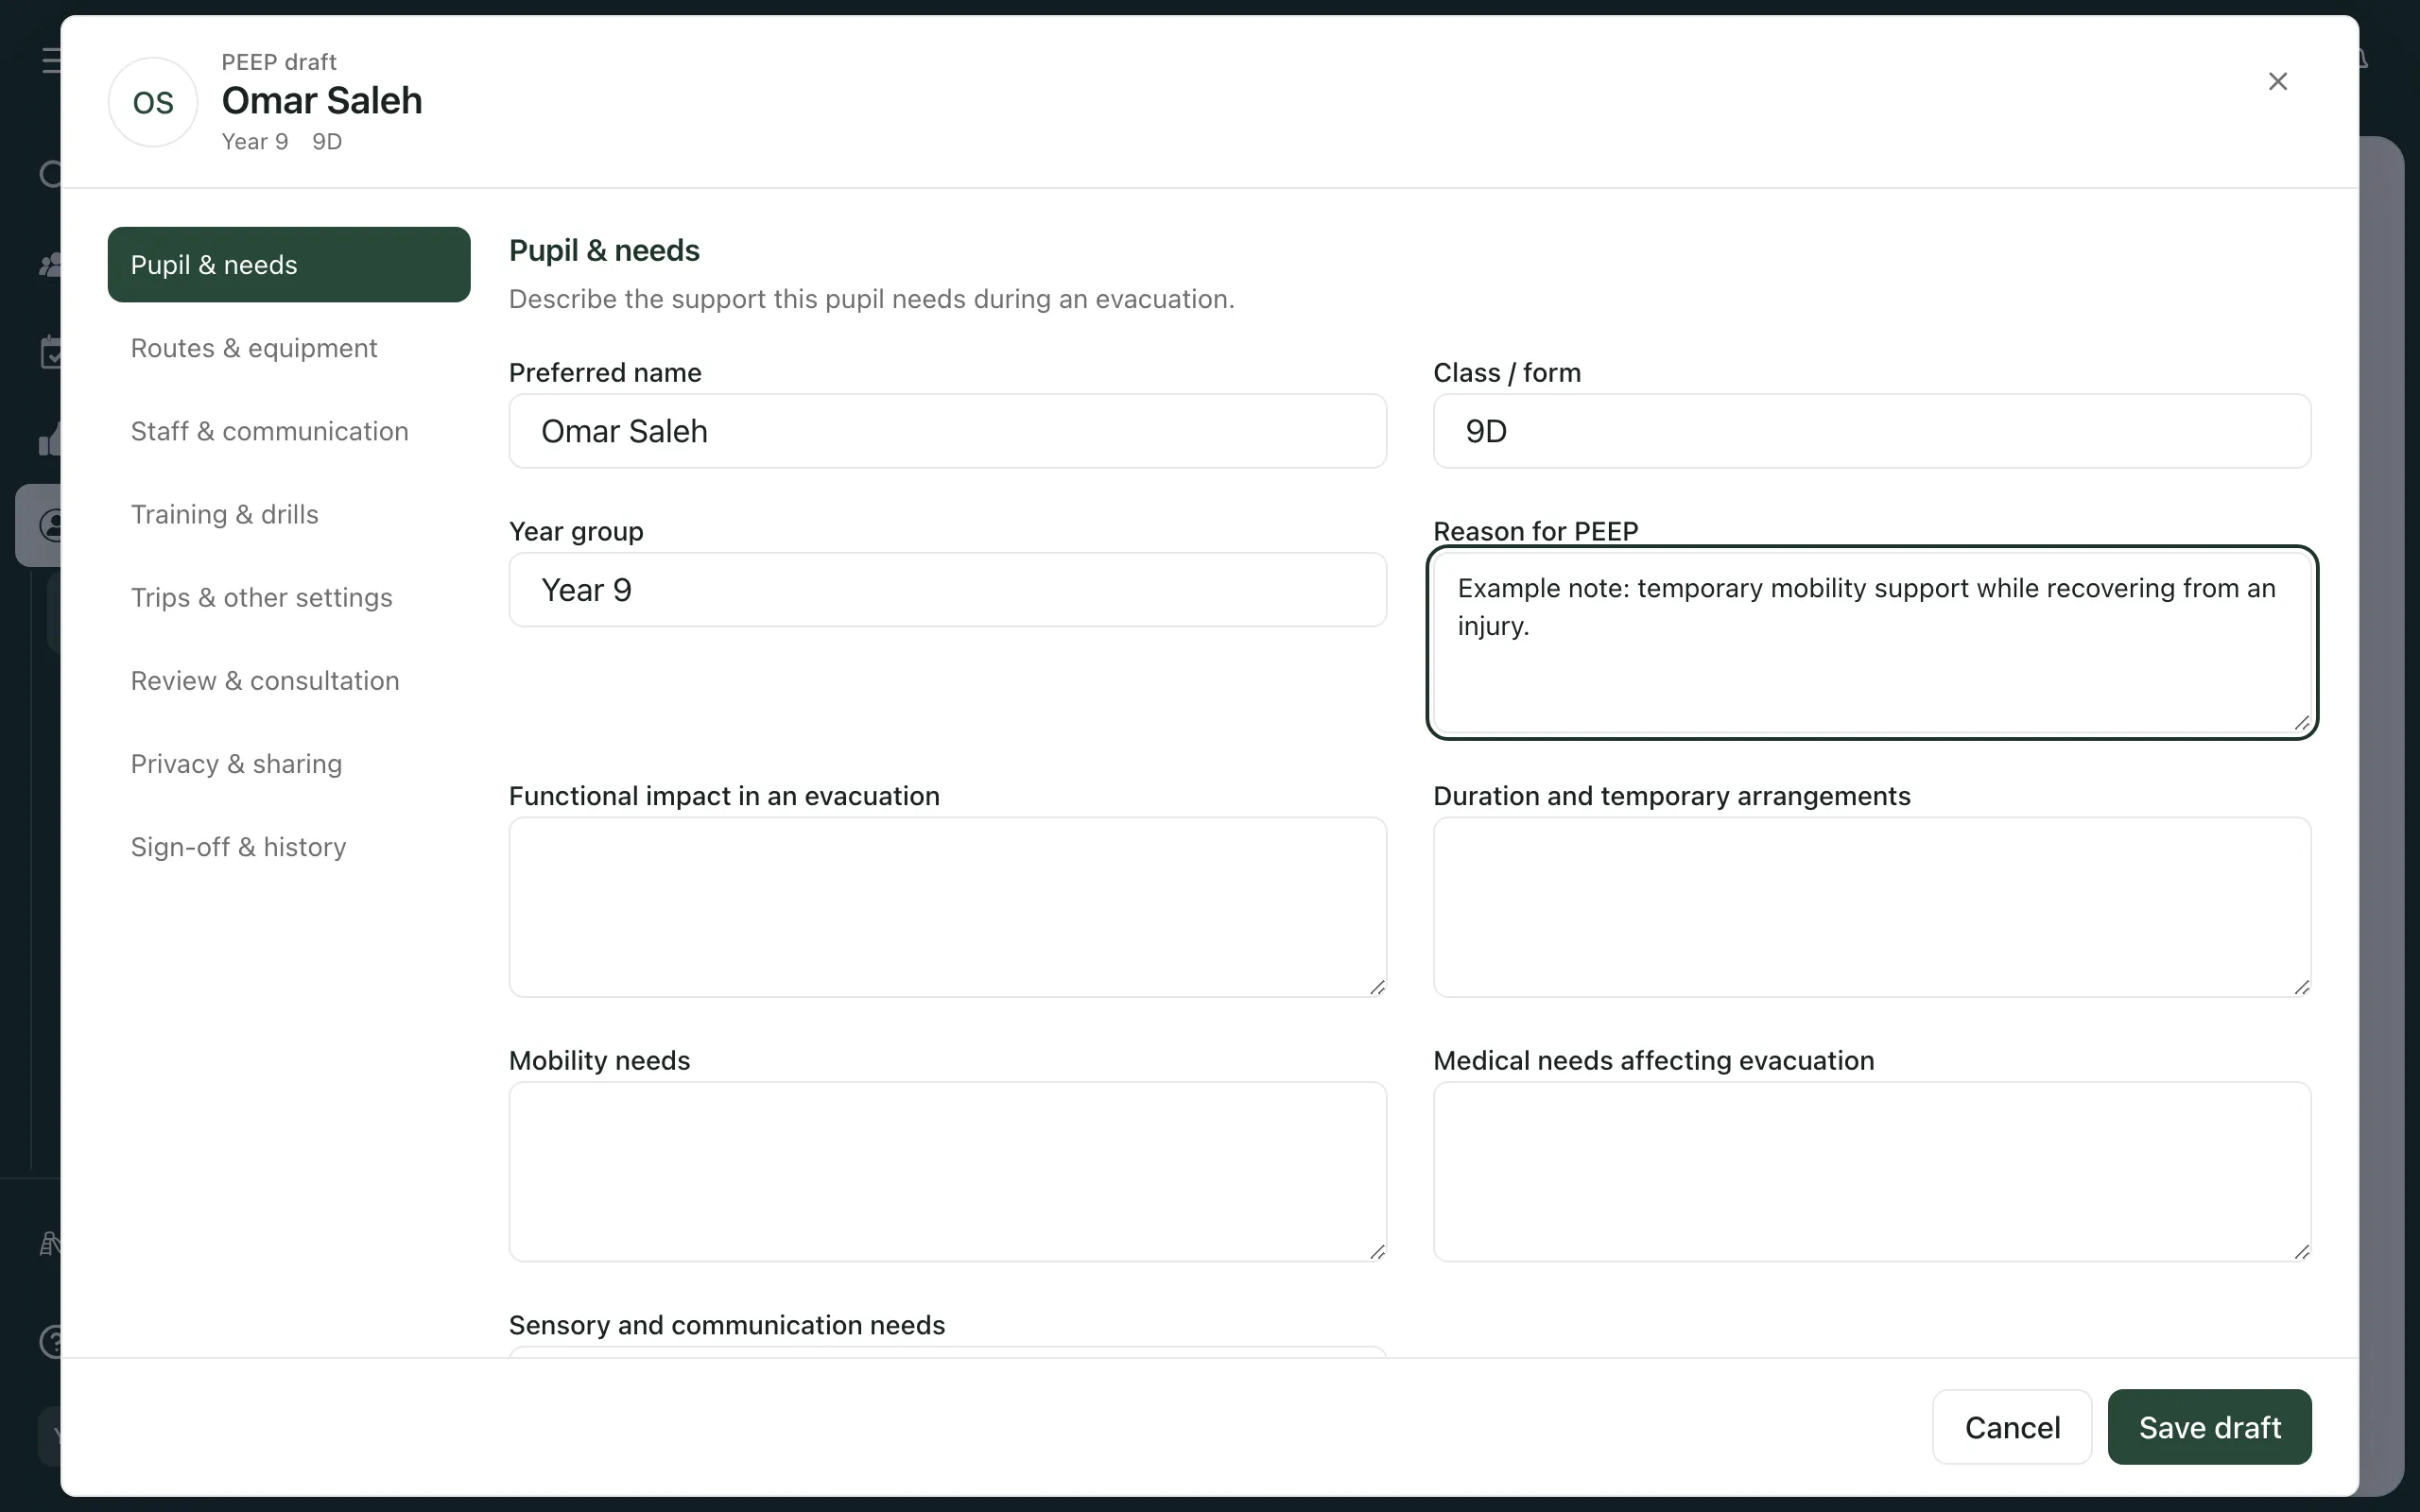Click the Year group field
The height and width of the screenshot is (1512, 2420).
click(x=947, y=590)
